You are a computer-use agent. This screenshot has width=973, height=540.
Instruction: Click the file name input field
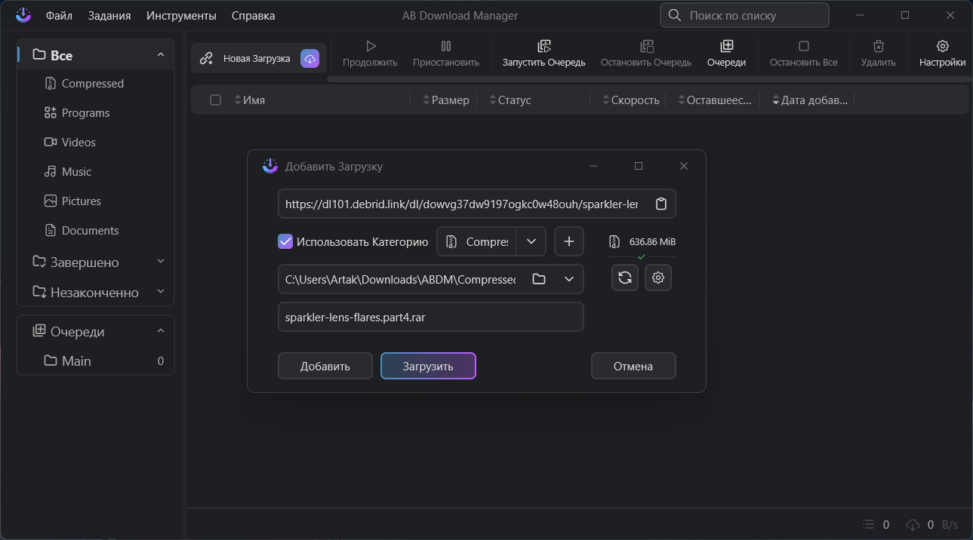coord(430,317)
